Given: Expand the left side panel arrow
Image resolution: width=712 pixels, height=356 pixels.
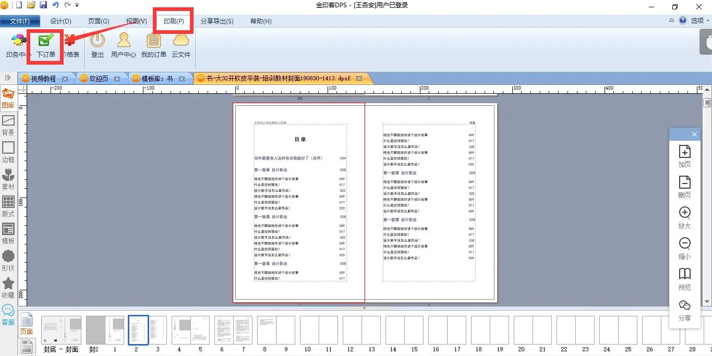Looking at the screenshot, I should [8, 78].
